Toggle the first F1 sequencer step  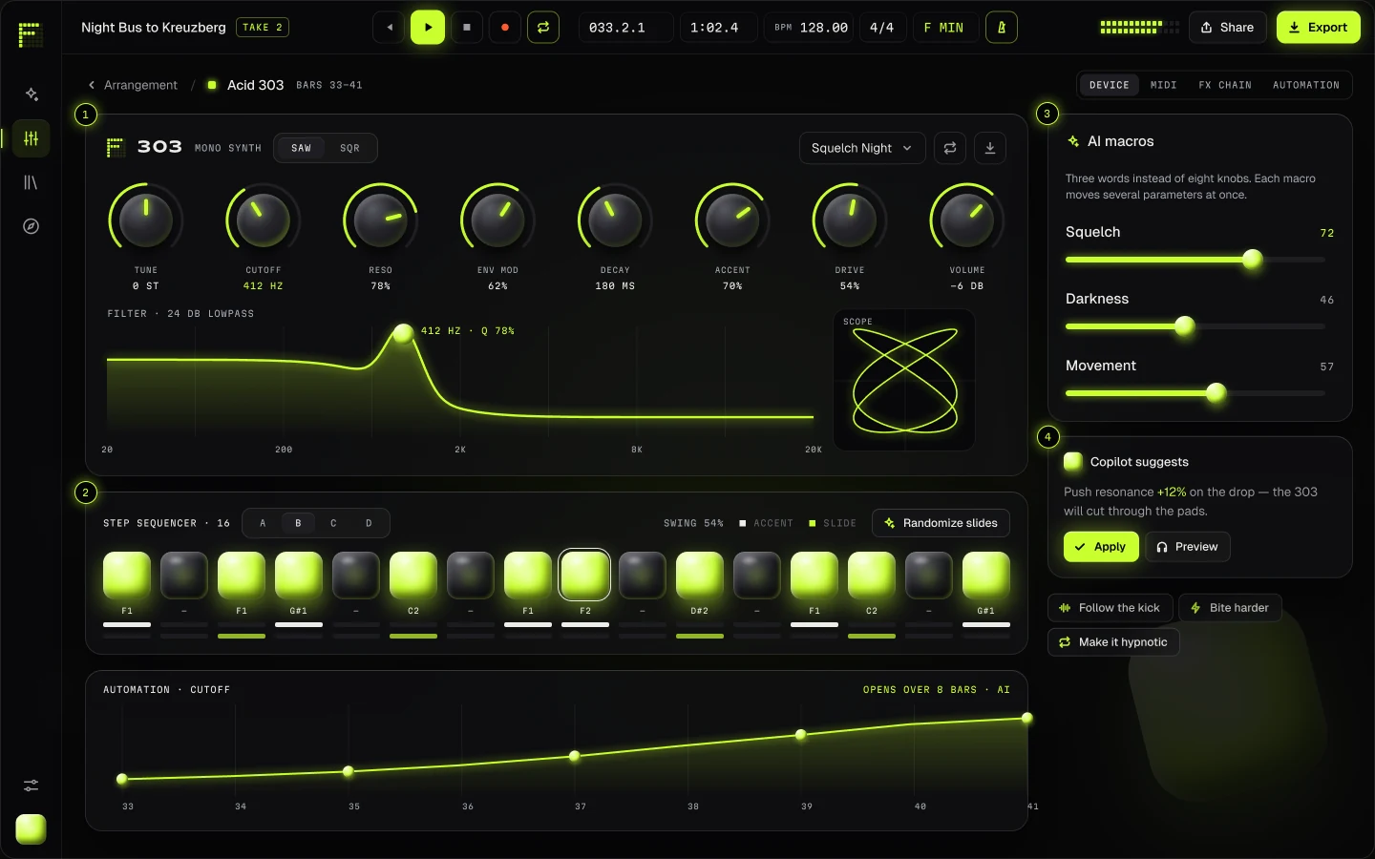[127, 576]
